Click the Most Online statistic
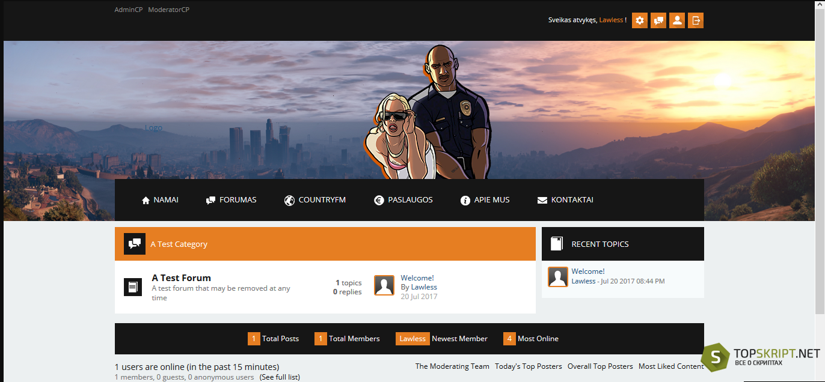Image resolution: width=825 pixels, height=382 pixels. click(x=531, y=339)
